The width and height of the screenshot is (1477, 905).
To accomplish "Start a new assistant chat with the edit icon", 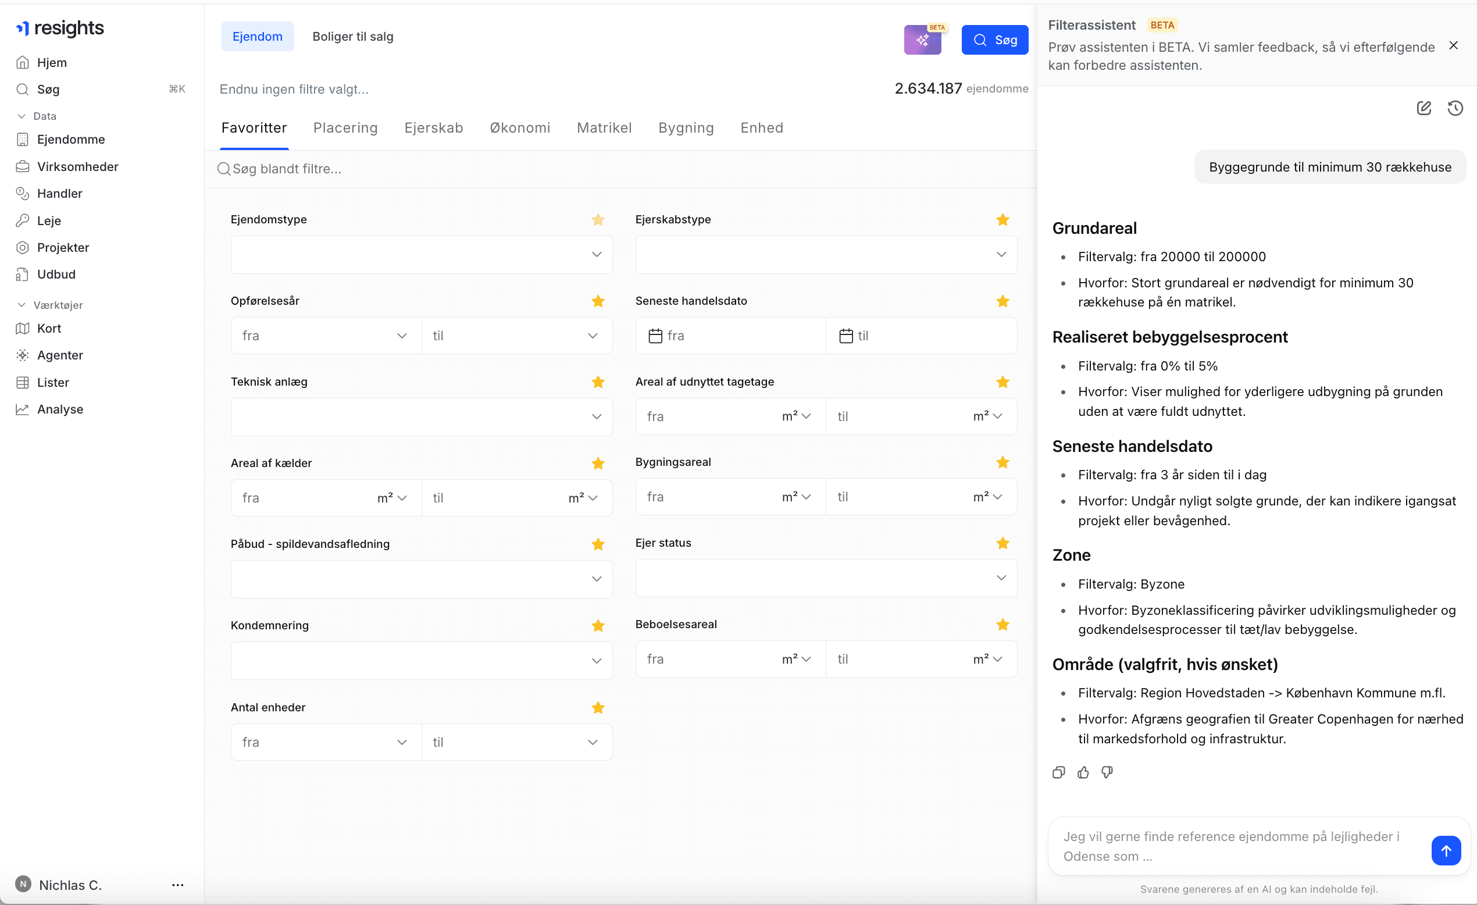I will click(x=1424, y=108).
